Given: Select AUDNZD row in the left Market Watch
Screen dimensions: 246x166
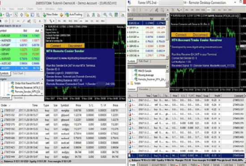Looking at the screenshot, I should click(20, 40).
